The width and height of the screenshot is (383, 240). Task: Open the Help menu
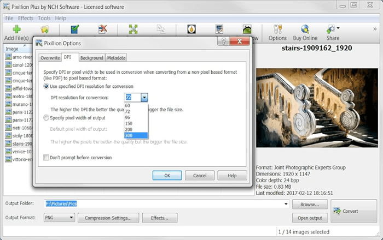[60, 18]
